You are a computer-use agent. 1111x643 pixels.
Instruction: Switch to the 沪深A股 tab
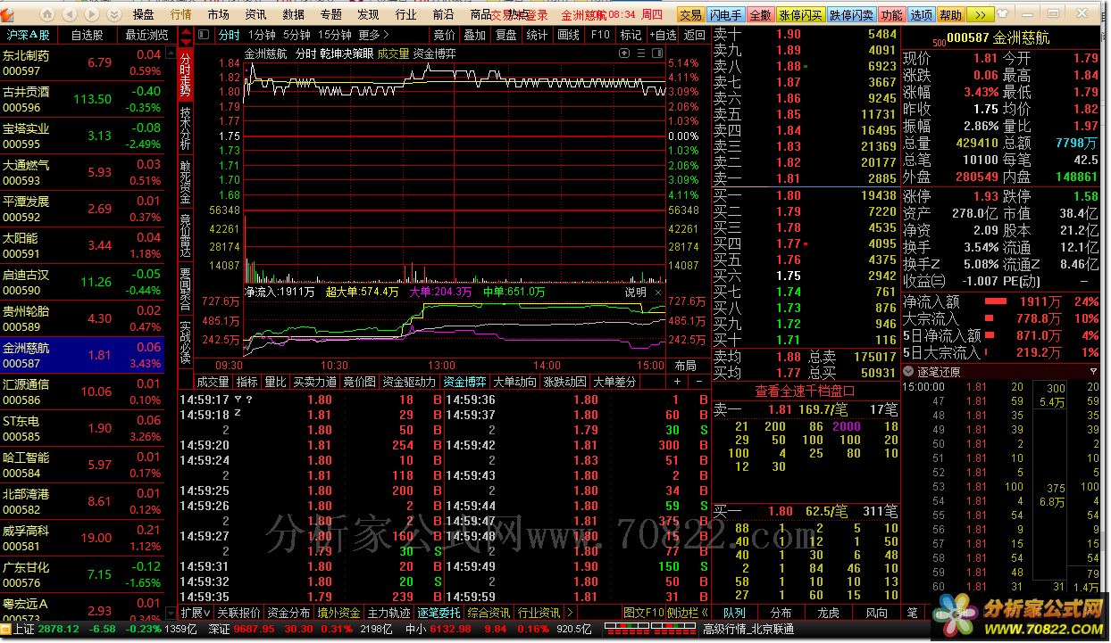(x=29, y=35)
